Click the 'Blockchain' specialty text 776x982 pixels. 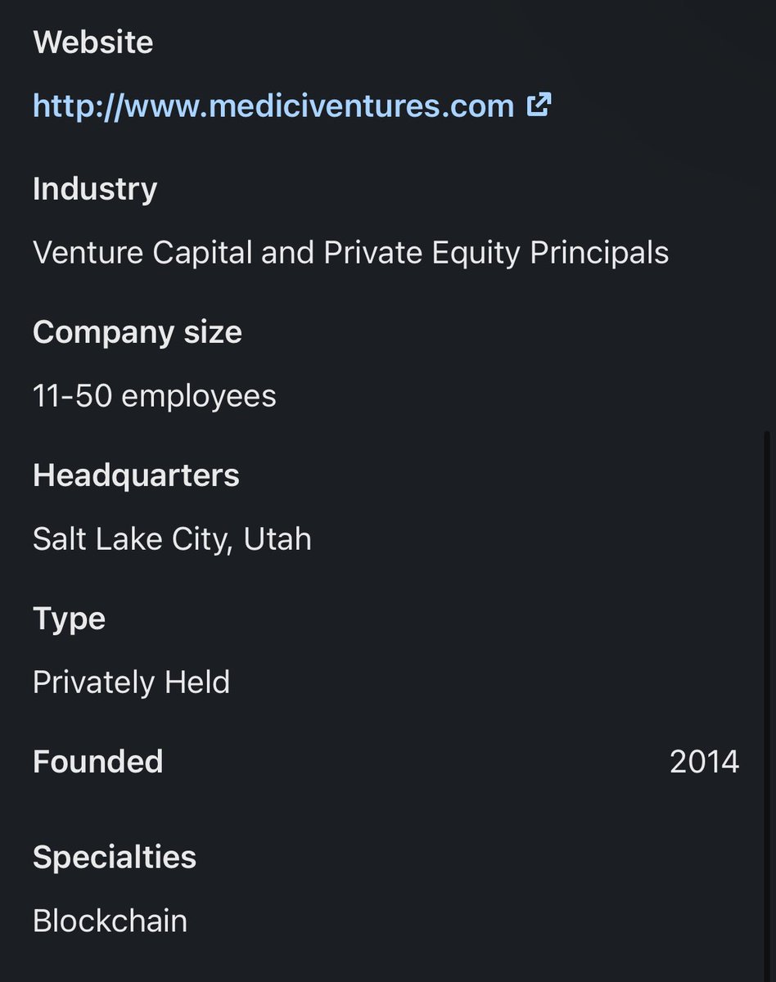[x=110, y=921]
